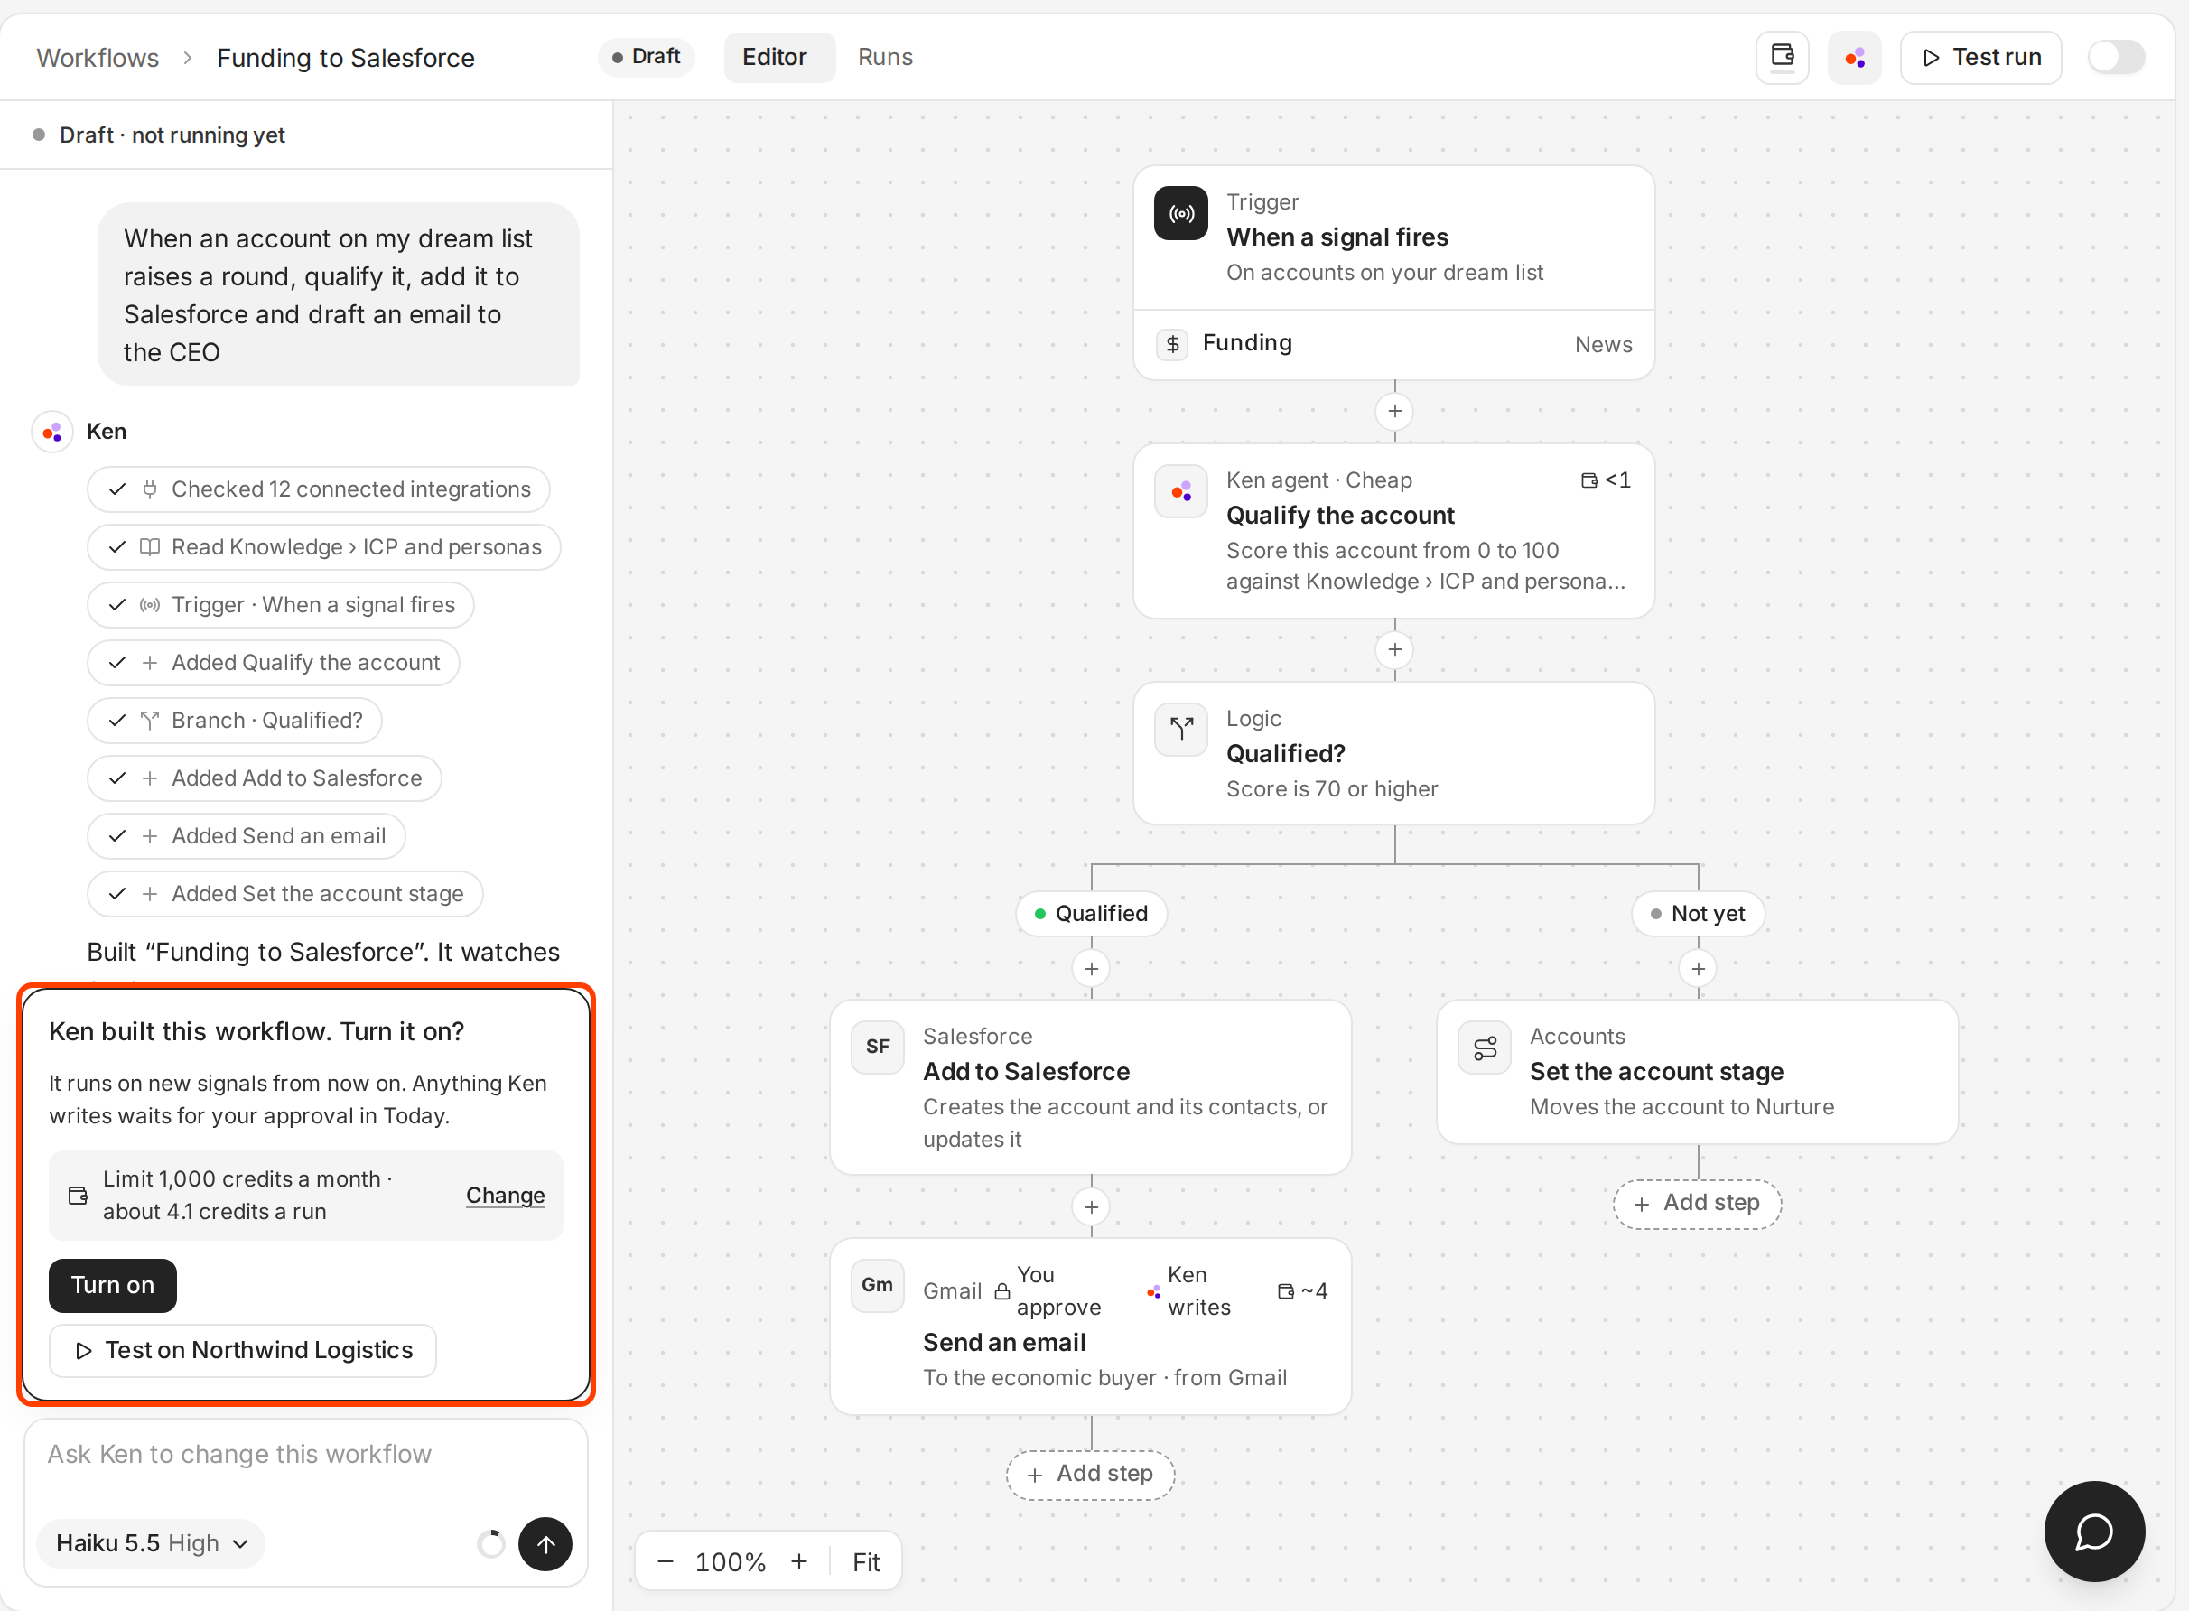
Task: Click the Logic branch icon on Qualified? card
Action: coord(1181,730)
